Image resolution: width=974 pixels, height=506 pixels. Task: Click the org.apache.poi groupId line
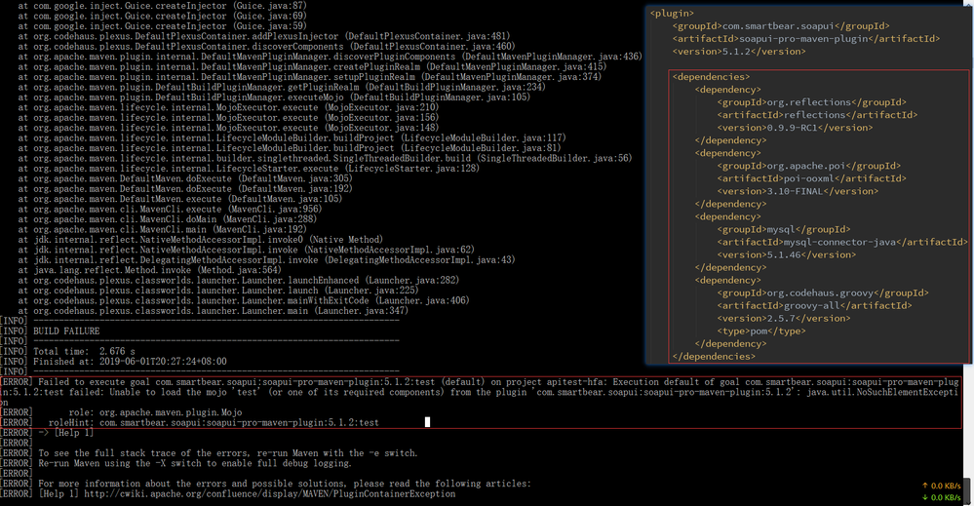pyautogui.click(x=808, y=166)
